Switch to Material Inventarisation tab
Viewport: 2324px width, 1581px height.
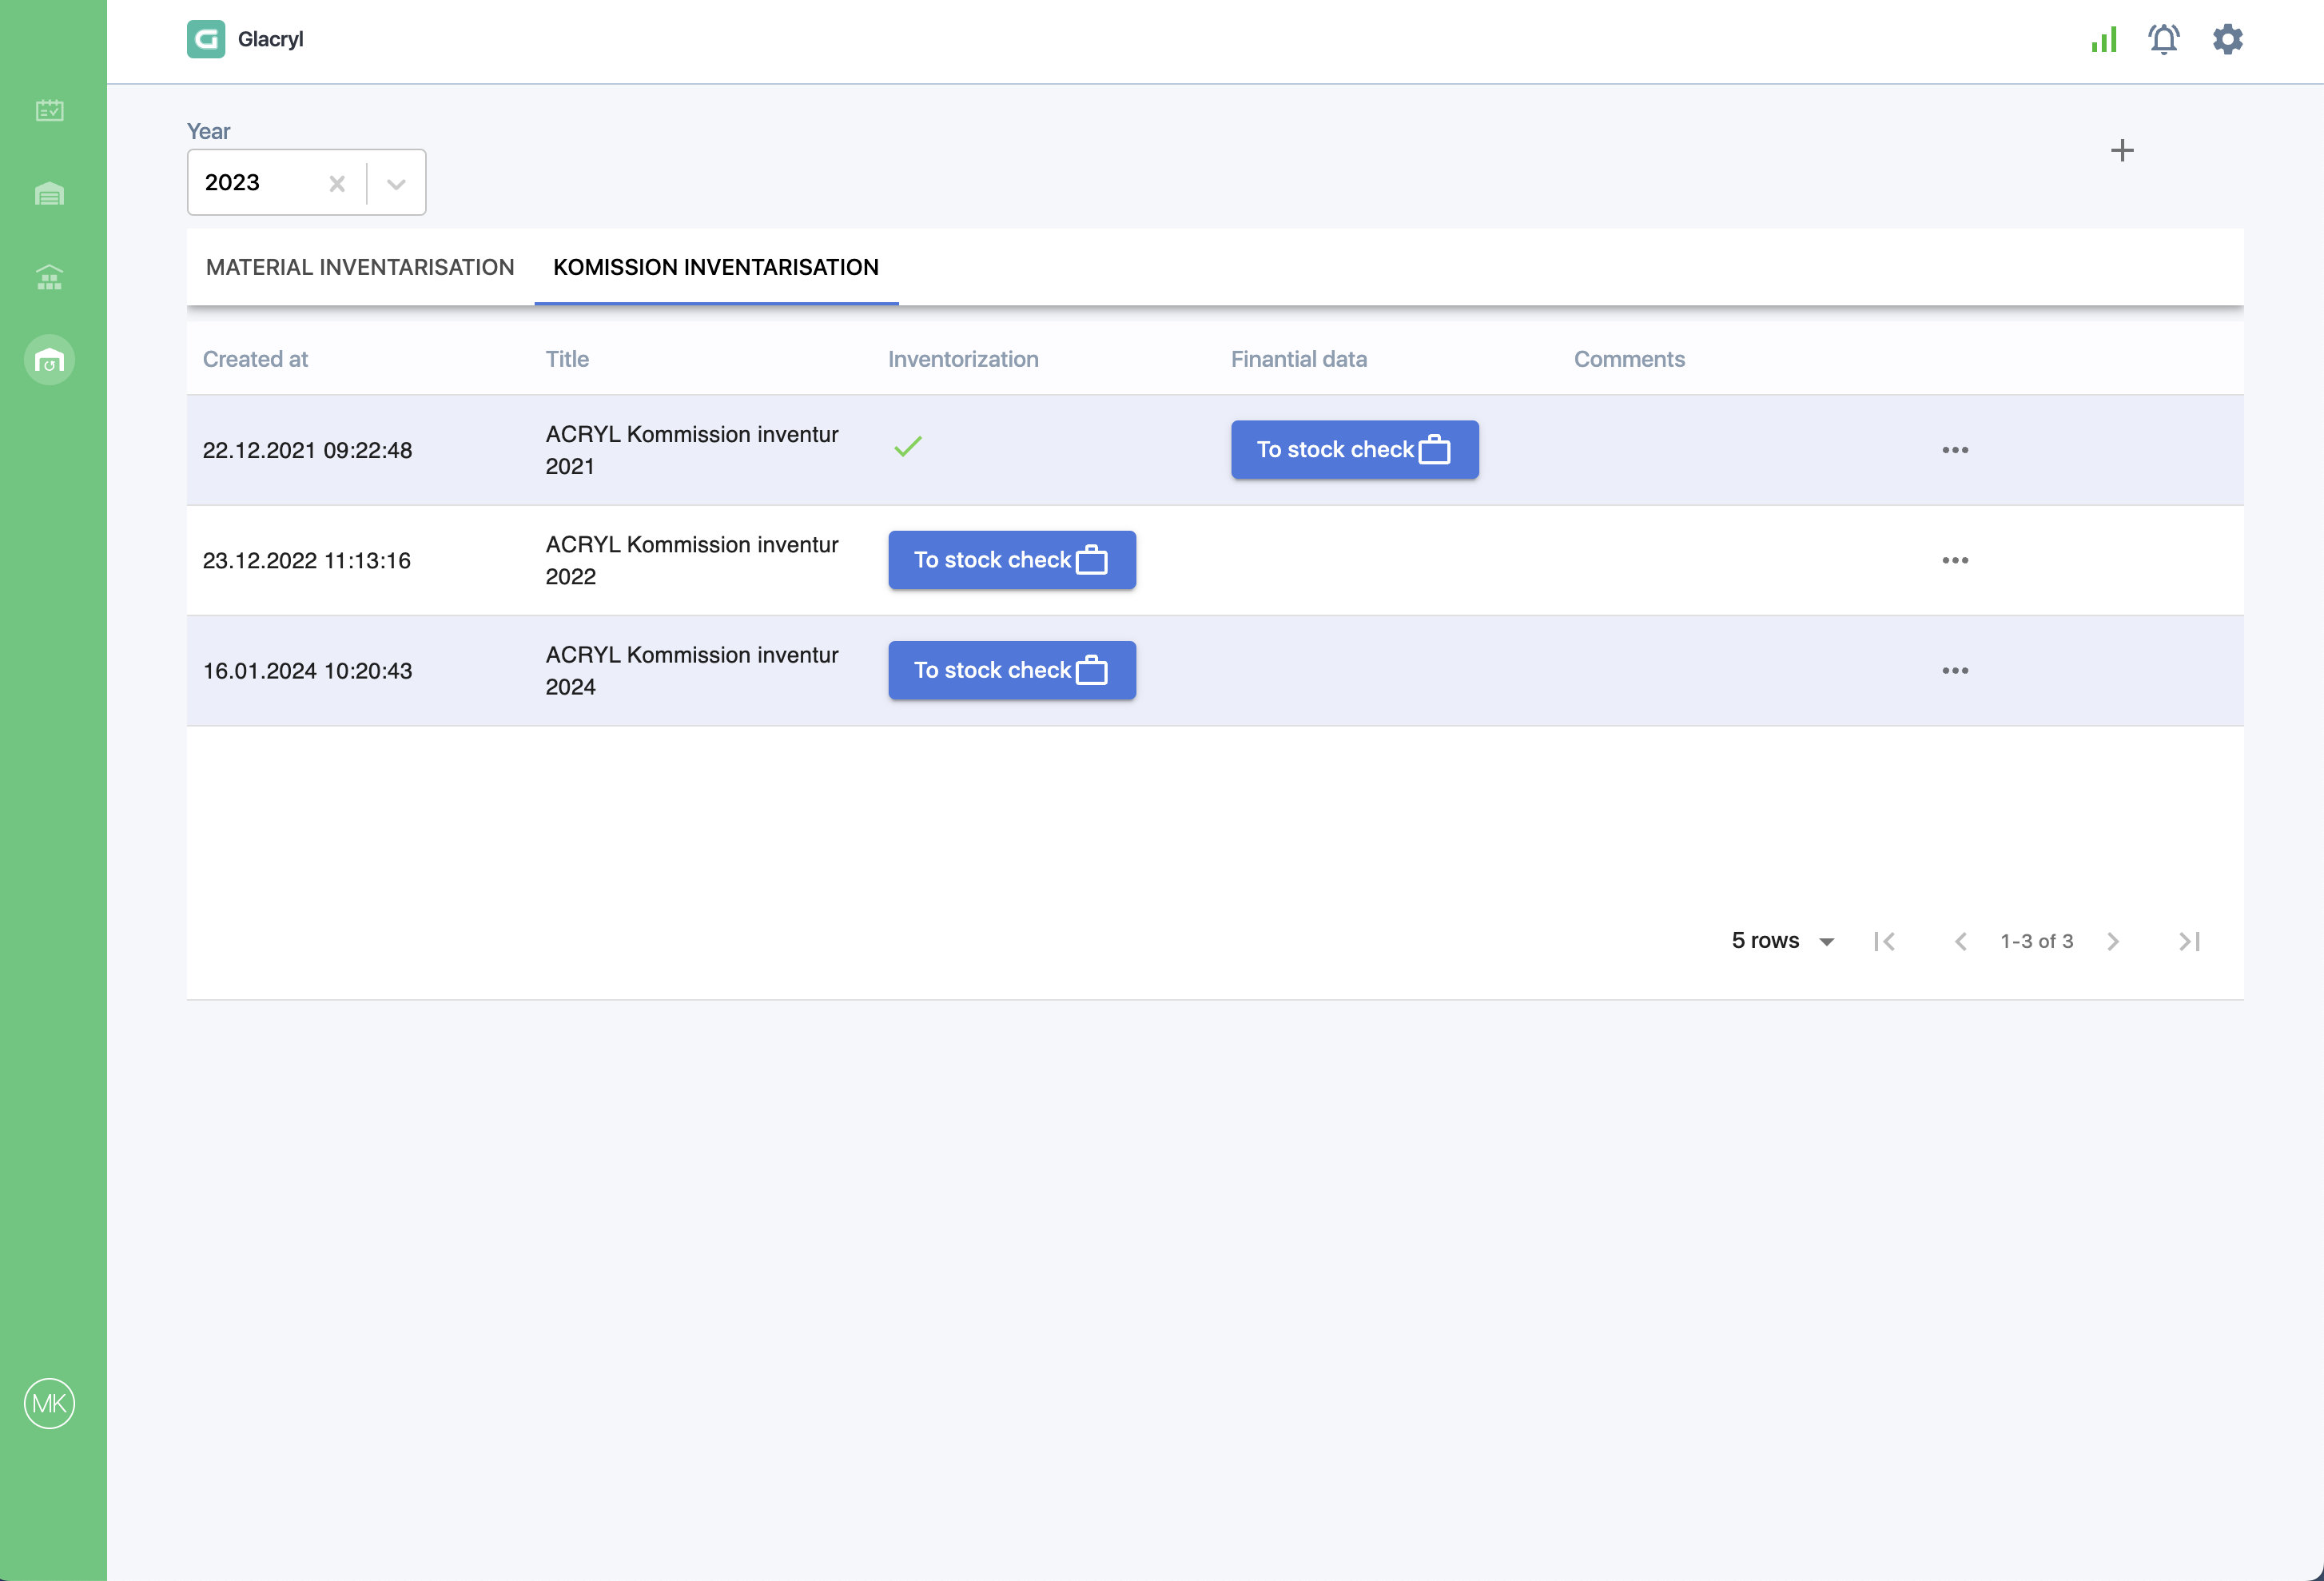(360, 267)
